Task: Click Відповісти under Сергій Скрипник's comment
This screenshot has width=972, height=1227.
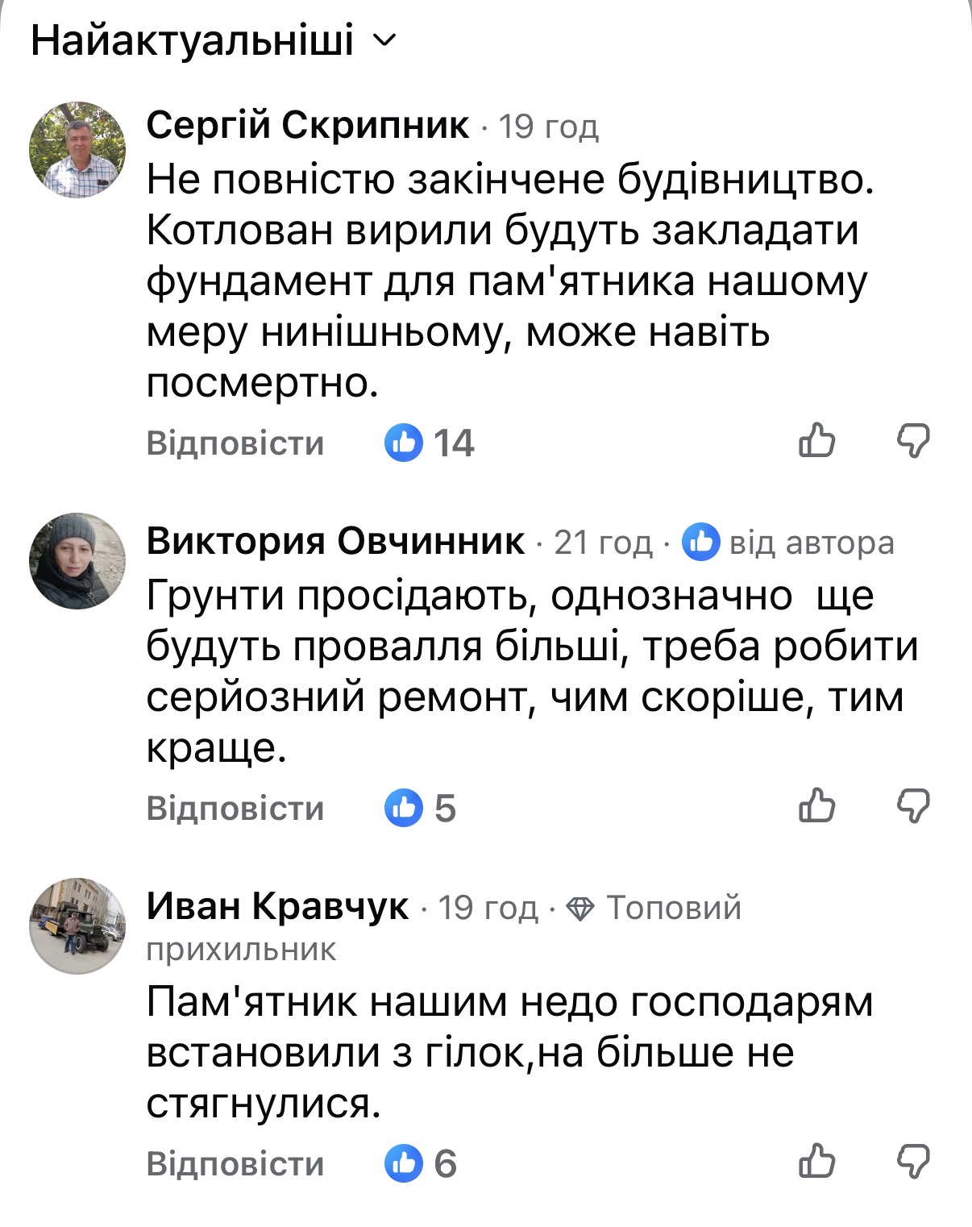Action: (234, 442)
